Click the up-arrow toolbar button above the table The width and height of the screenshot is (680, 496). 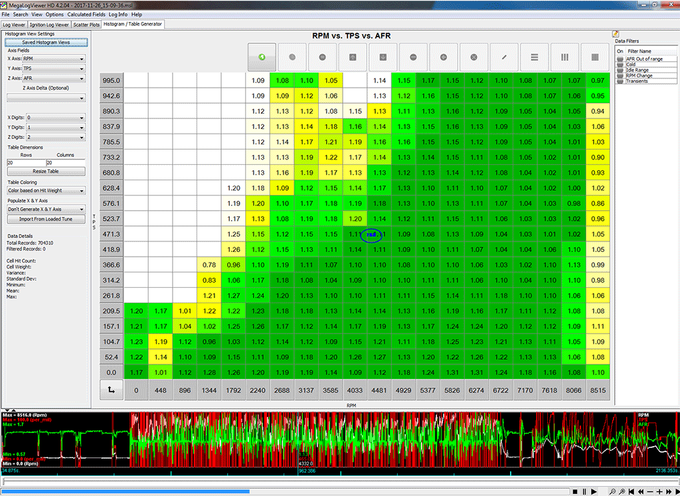(353, 57)
